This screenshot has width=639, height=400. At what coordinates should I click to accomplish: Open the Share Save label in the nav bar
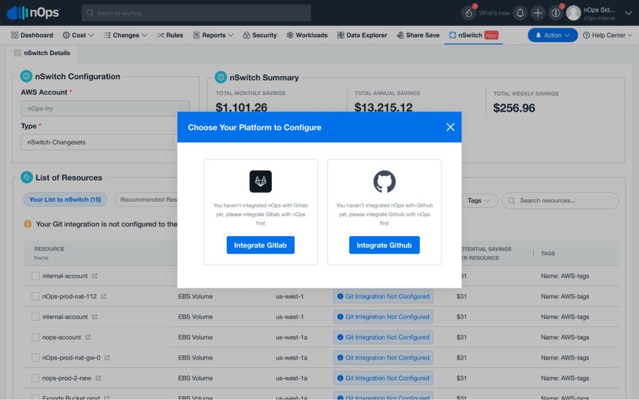[x=422, y=35]
